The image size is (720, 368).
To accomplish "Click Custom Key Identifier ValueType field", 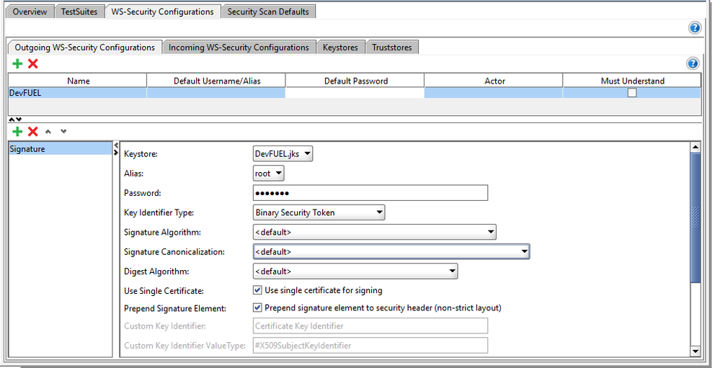I will click(x=370, y=346).
